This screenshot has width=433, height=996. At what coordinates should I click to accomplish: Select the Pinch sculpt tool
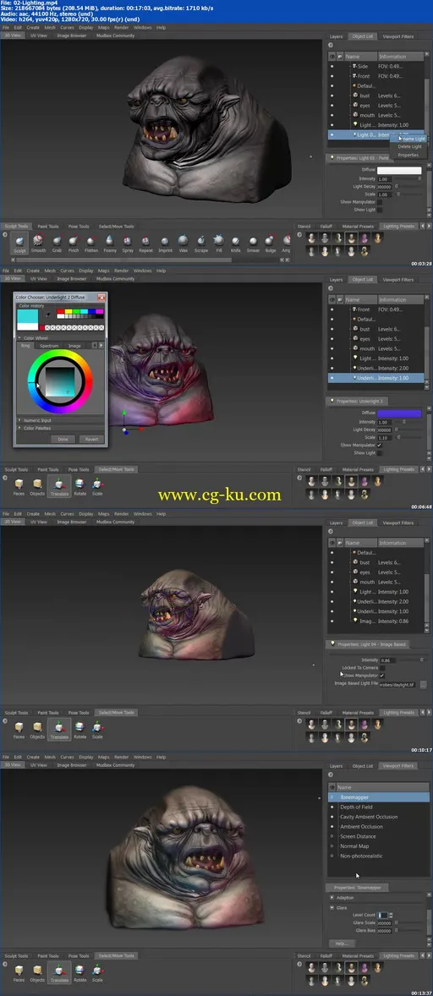click(74, 244)
